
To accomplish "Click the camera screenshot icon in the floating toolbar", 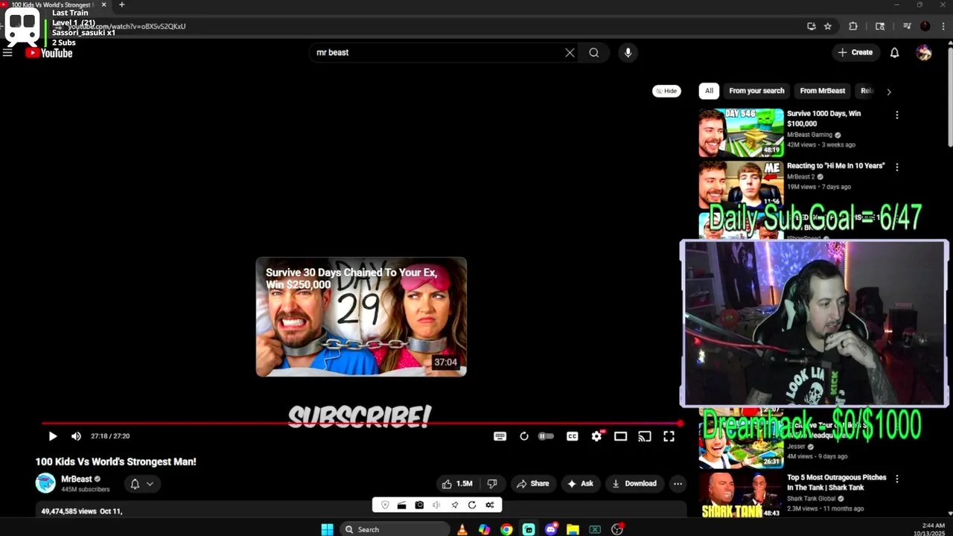I will [x=419, y=505].
